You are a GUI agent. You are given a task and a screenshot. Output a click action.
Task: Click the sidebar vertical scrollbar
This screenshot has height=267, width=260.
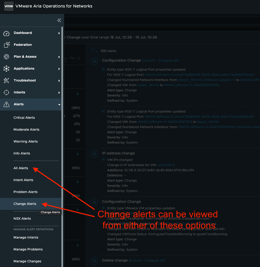point(62,146)
